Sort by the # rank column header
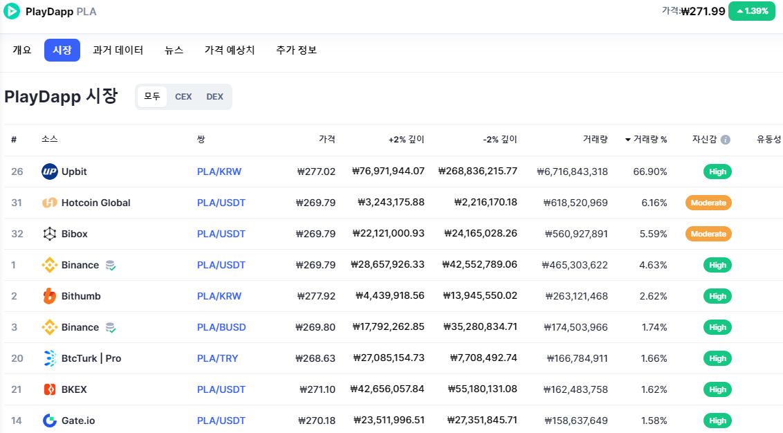 14,139
